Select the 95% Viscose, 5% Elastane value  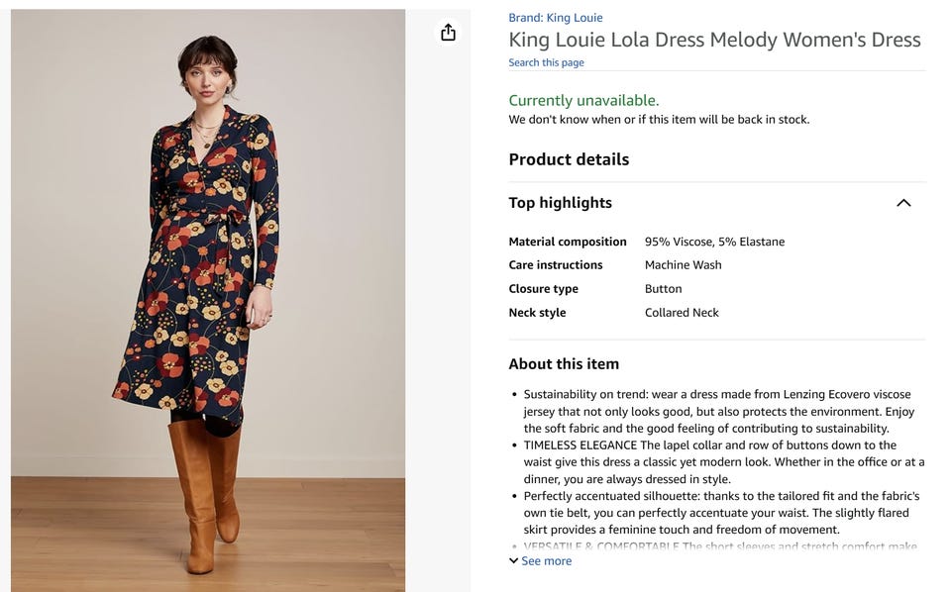714,242
